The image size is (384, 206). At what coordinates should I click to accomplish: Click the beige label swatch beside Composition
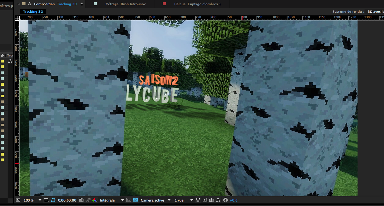24,4
